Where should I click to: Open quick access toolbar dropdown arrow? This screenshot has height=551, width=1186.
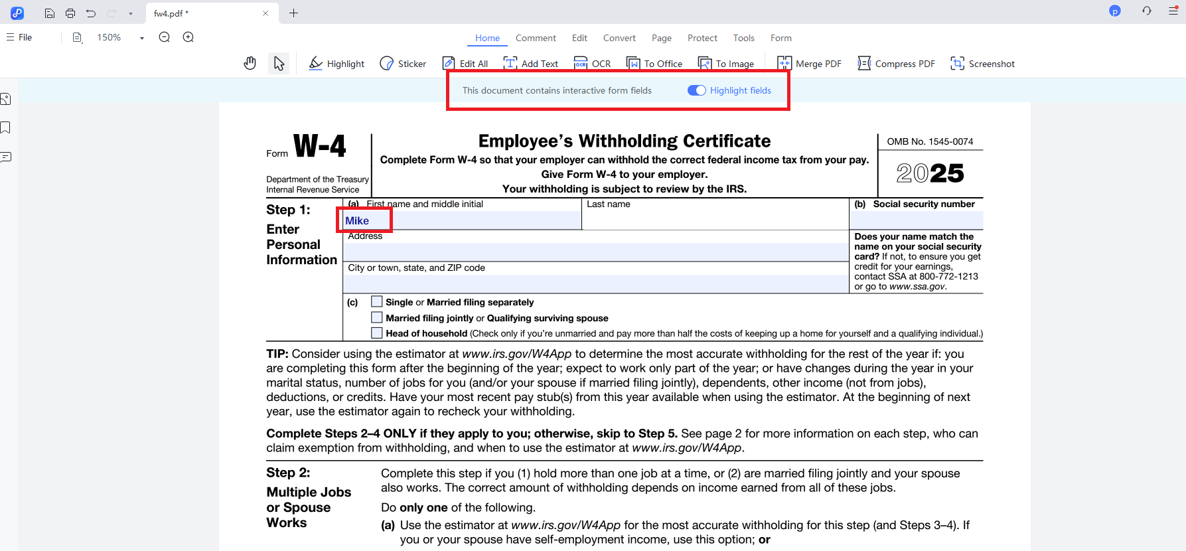pos(131,14)
